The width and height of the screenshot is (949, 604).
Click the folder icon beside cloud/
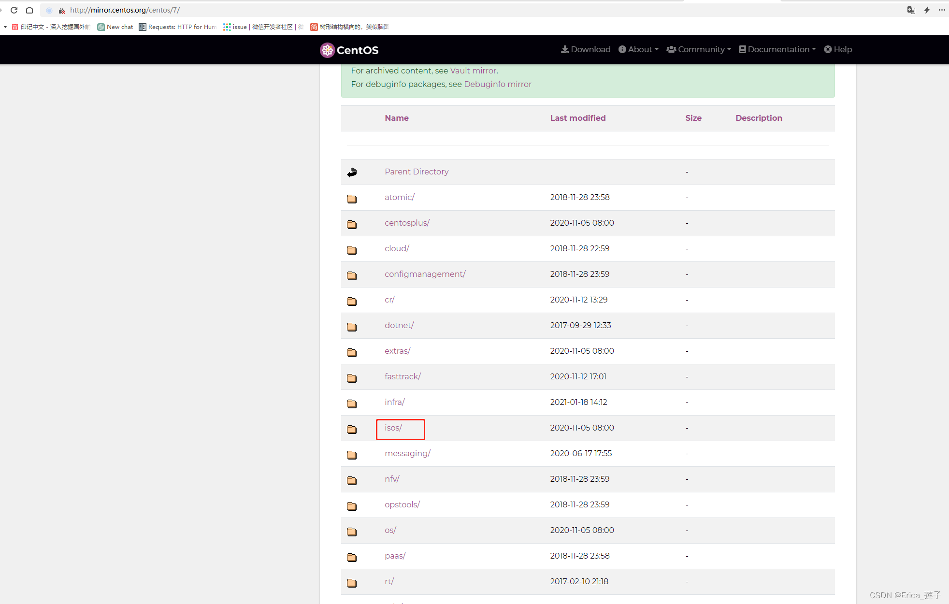352,250
